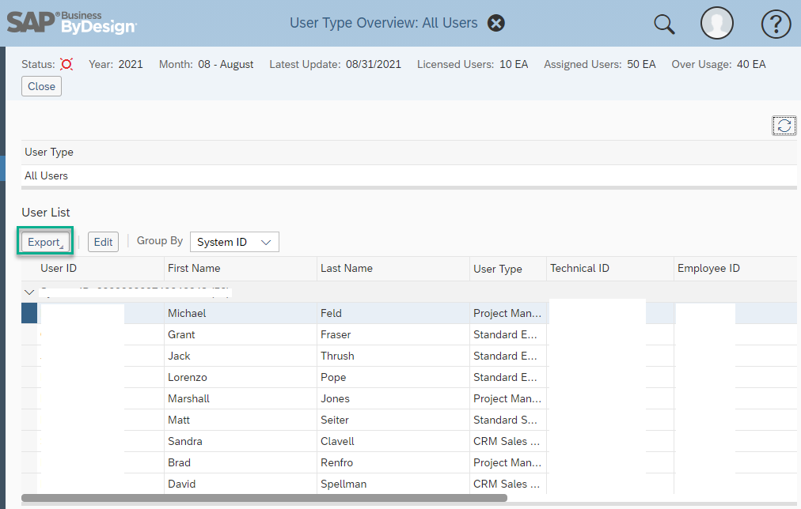801x509 pixels.
Task: Click the Technical ID column header
Action: [579, 268]
